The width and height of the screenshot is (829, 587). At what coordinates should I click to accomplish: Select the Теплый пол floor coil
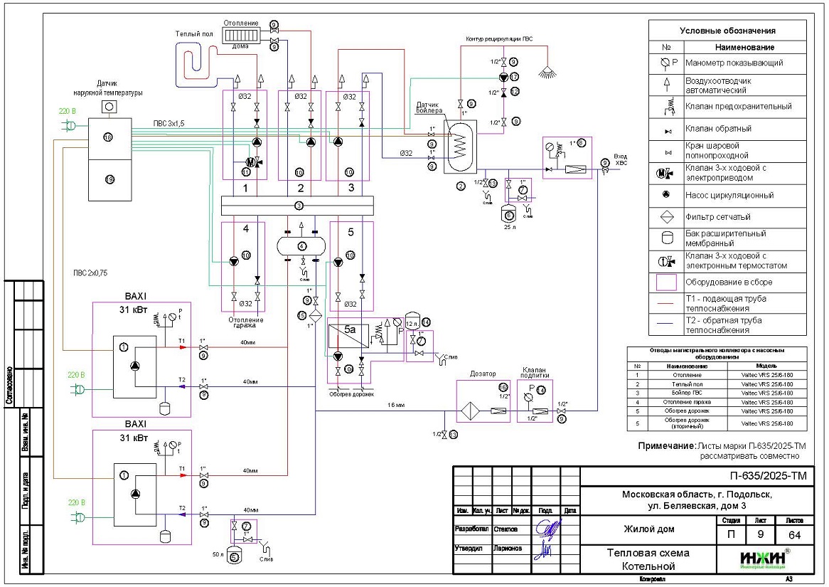[195, 61]
